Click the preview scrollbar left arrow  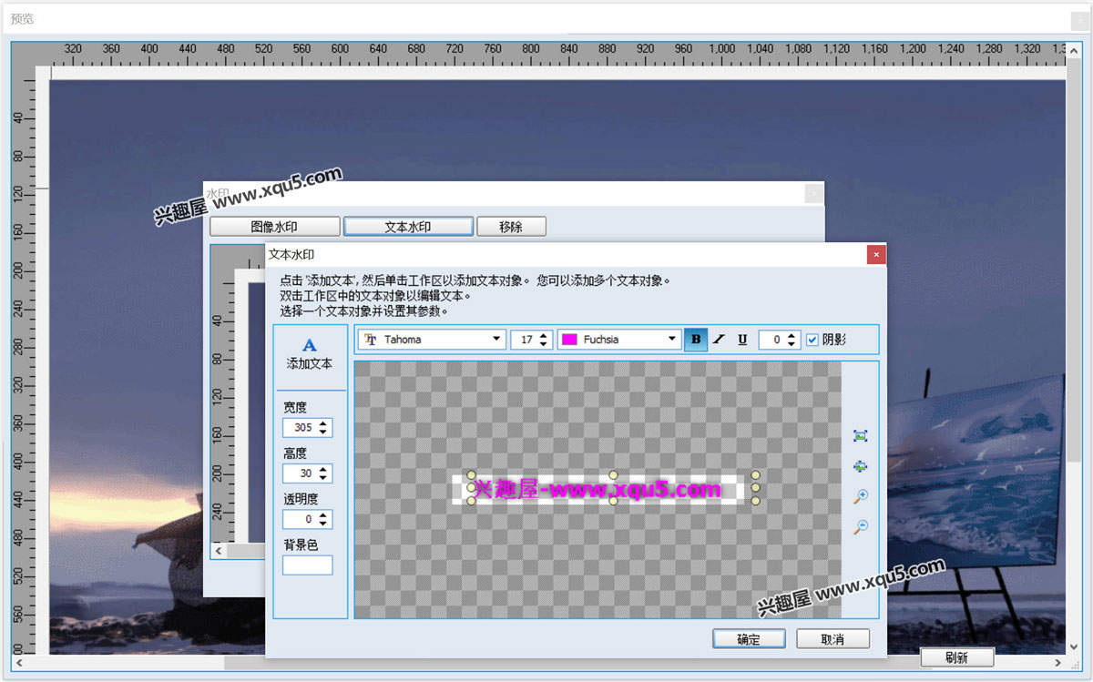[x=18, y=663]
